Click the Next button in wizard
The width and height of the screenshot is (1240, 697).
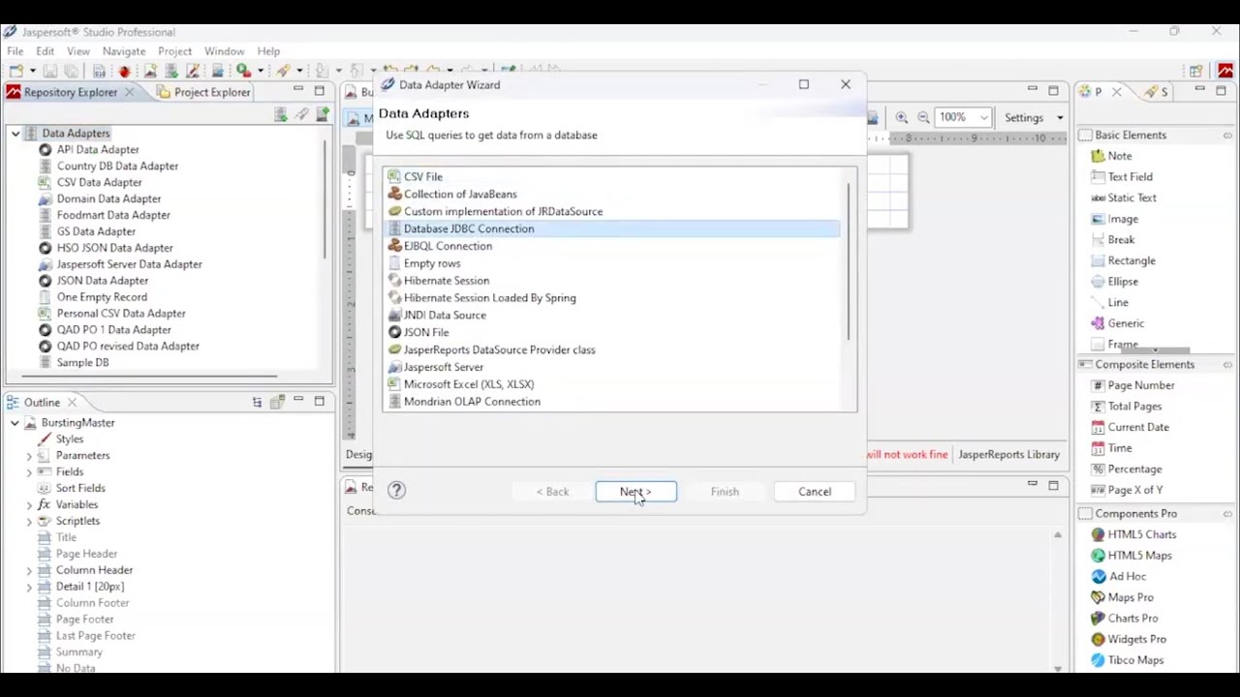click(x=635, y=492)
